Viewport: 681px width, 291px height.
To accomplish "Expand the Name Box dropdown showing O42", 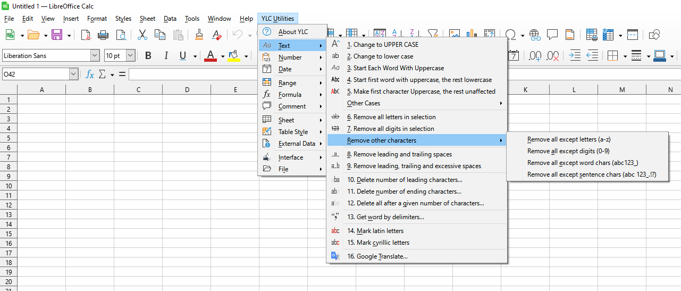I will 73,74.
